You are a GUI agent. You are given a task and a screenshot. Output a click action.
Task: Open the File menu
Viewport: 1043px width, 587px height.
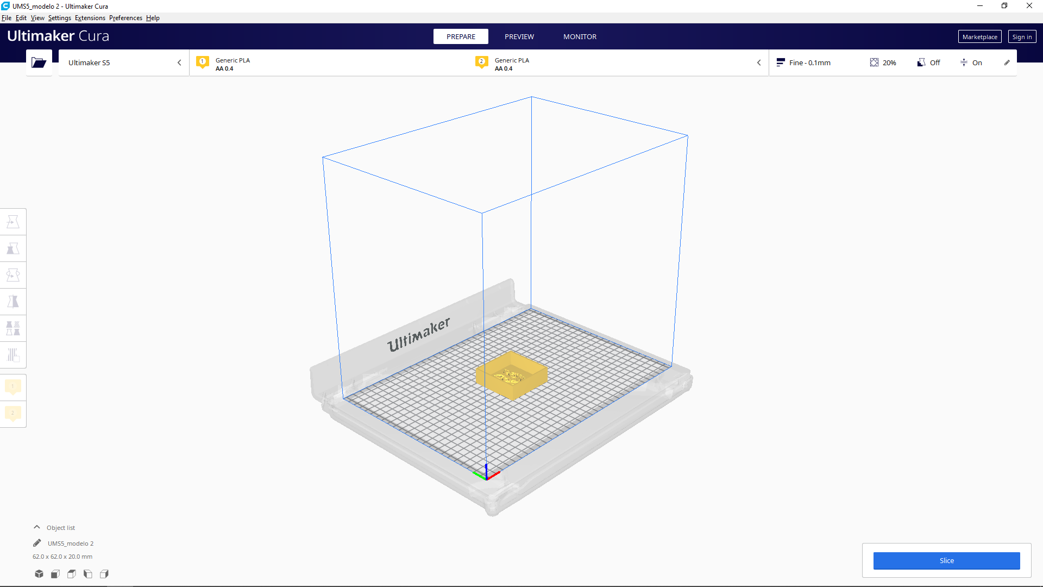click(x=7, y=18)
